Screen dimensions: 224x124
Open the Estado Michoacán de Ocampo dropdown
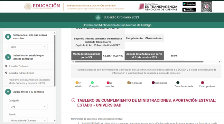click(28, 120)
